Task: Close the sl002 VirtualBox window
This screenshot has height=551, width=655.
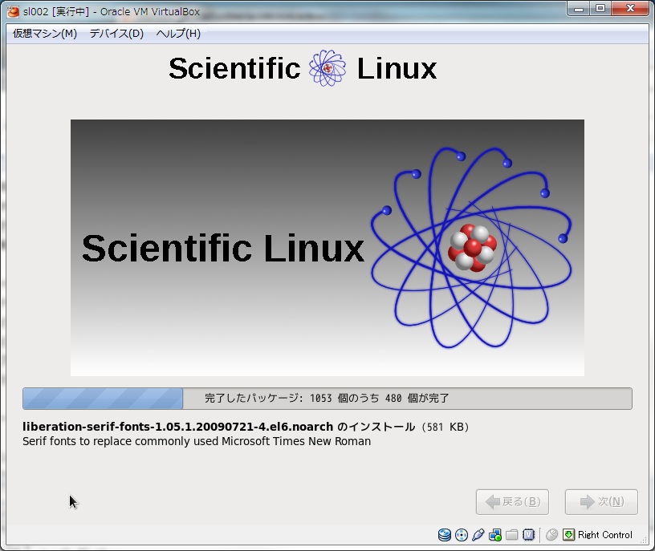Action: coord(630,8)
